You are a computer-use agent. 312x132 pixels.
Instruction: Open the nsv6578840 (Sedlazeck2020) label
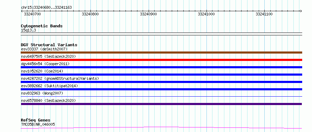pyautogui.click(x=48, y=100)
